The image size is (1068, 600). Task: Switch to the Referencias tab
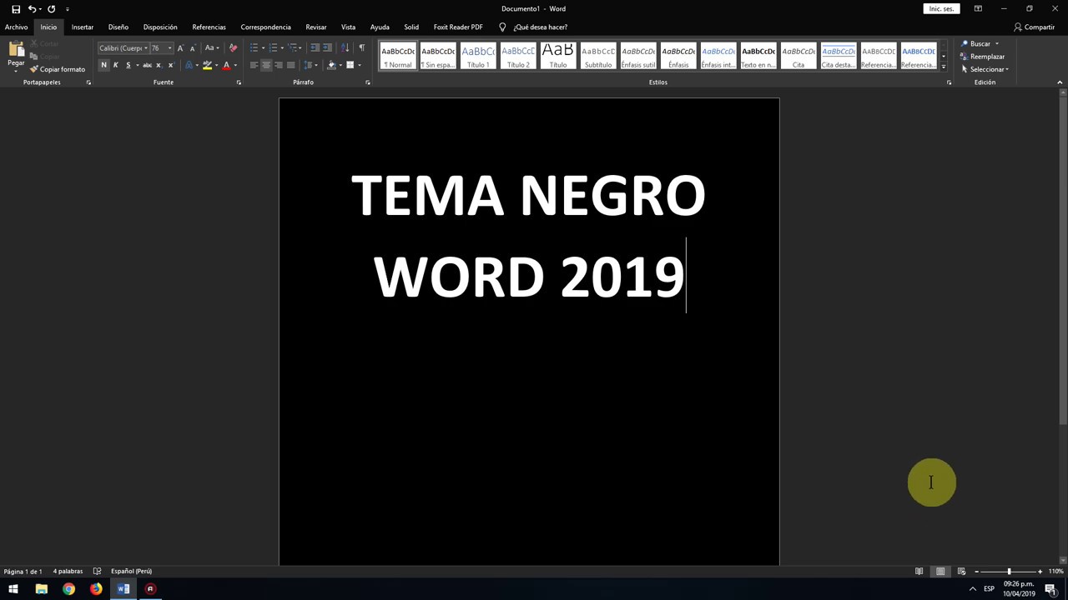tap(209, 27)
